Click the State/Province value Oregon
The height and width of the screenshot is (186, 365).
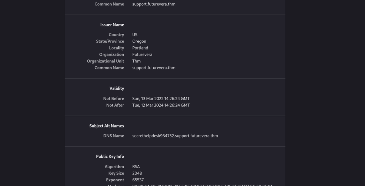click(x=139, y=41)
